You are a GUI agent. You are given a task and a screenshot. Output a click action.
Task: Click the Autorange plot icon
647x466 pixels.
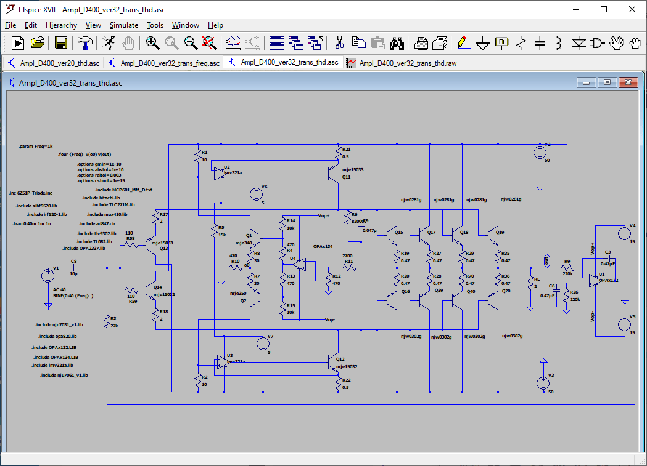click(234, 43)
